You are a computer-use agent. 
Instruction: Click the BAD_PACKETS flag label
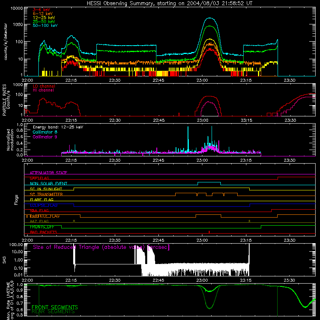(x=44, y=232)
